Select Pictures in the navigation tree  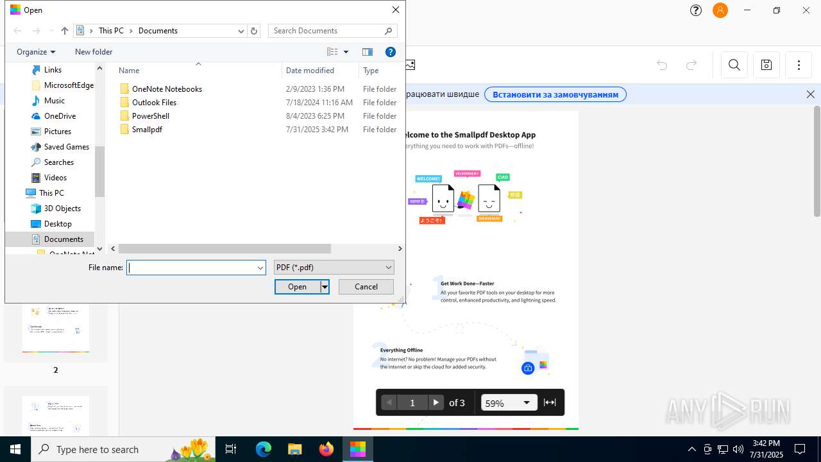pos(57,132)
